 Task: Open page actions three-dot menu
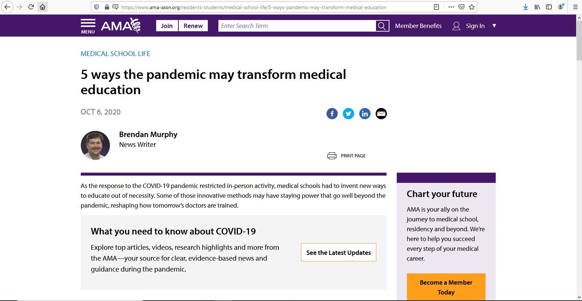tap(451, 7)
